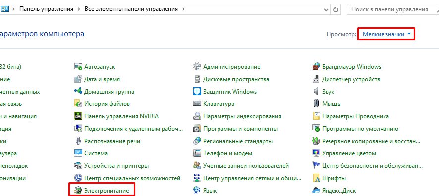The height and width of the screenshot is (196, 439).
Task: Expand chevron after Панель управления breadcrumb
Action: [x=79, y=9]
